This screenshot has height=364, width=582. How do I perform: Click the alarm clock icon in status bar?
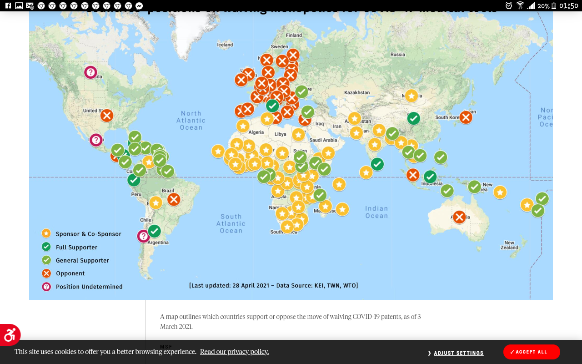click(509, 6)
